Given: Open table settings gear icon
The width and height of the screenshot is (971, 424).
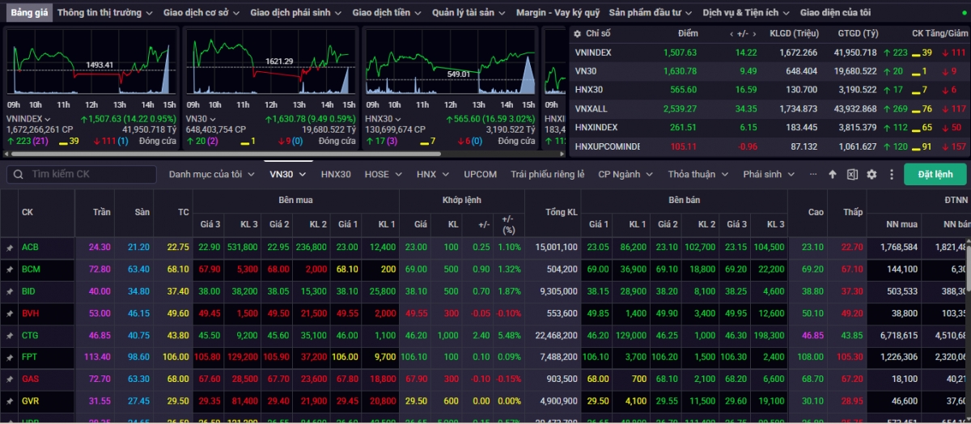Looking at the screenshot, I should tap(871, 174).
